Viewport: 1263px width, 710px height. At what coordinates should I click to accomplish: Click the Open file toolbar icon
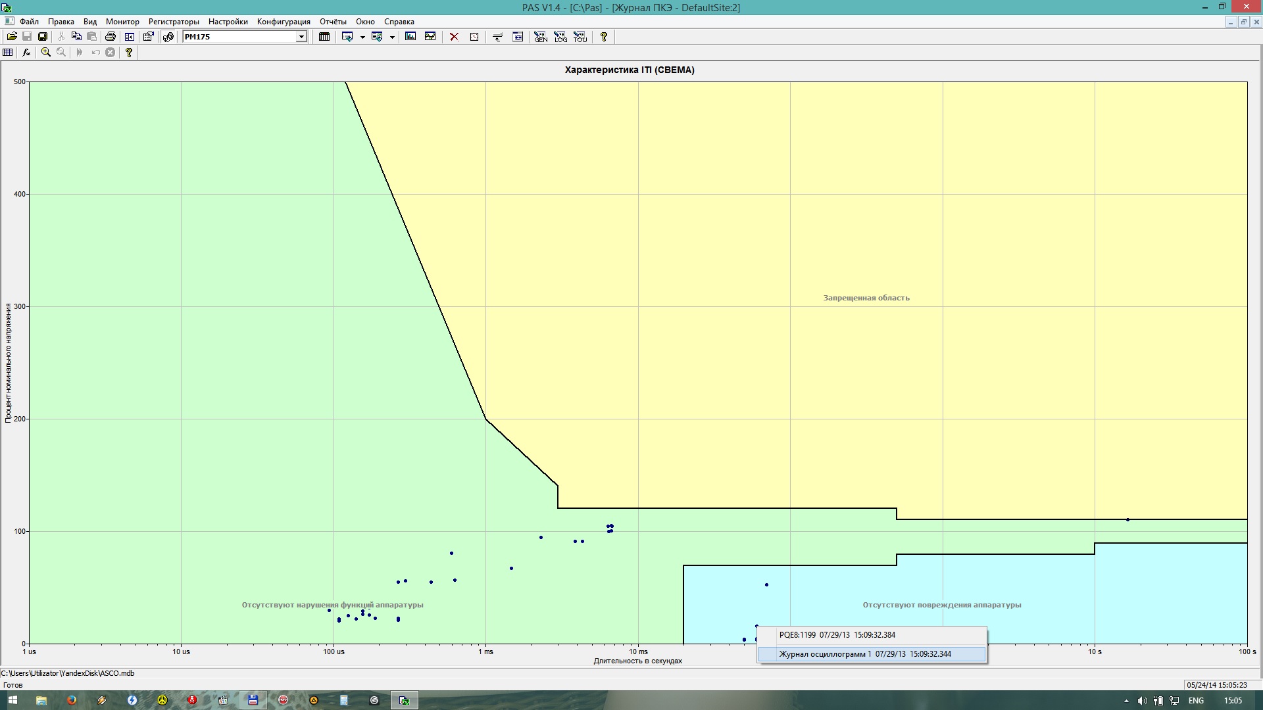12,37
